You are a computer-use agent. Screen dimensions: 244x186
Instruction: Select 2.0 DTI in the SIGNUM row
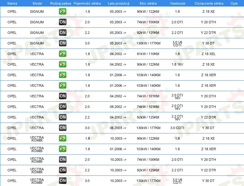177,22
